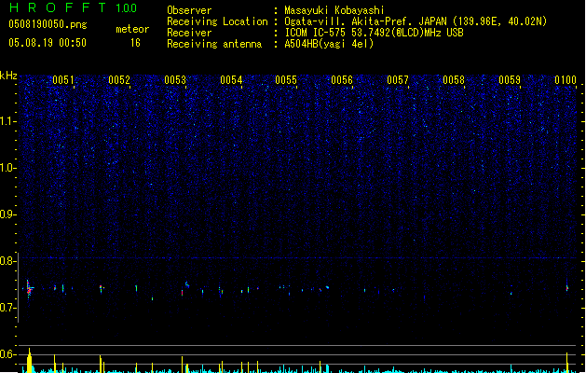The height and width of the screenshot is (373, 586).
Task: Click the kHz axis unit label
Action: coord(8,76)
